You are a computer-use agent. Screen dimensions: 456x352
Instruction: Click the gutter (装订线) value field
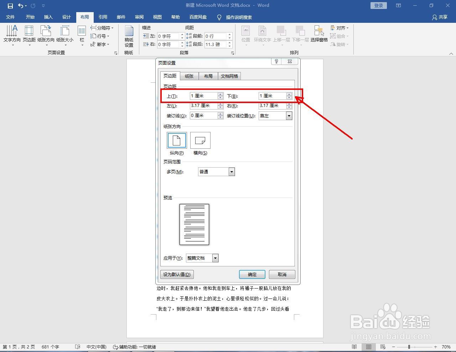[203, 116]
